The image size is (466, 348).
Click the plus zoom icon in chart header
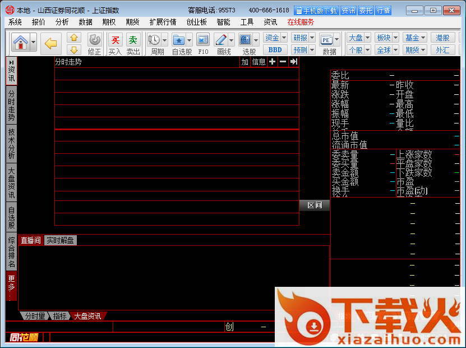(272, 62)
